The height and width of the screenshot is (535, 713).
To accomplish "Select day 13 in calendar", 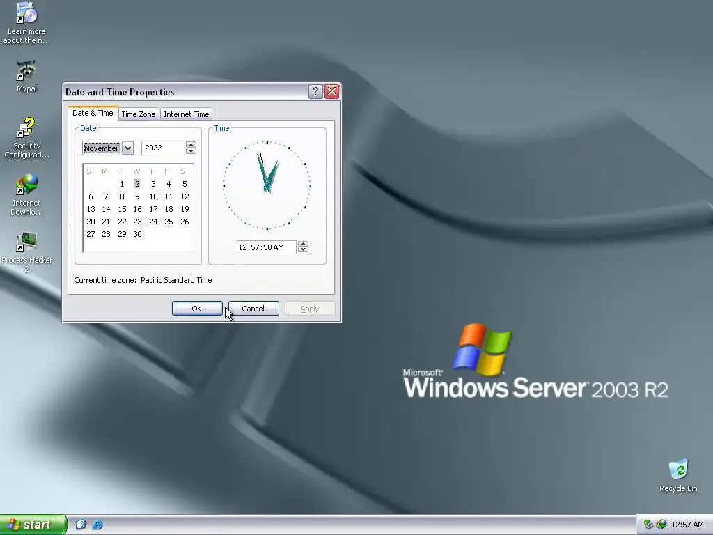I will 91,209.
